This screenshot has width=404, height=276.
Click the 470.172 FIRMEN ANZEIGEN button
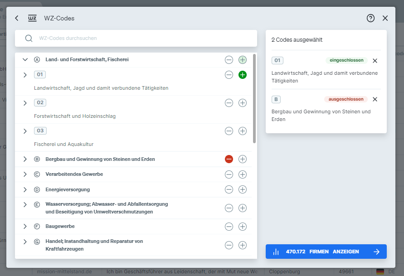[326, 252]
